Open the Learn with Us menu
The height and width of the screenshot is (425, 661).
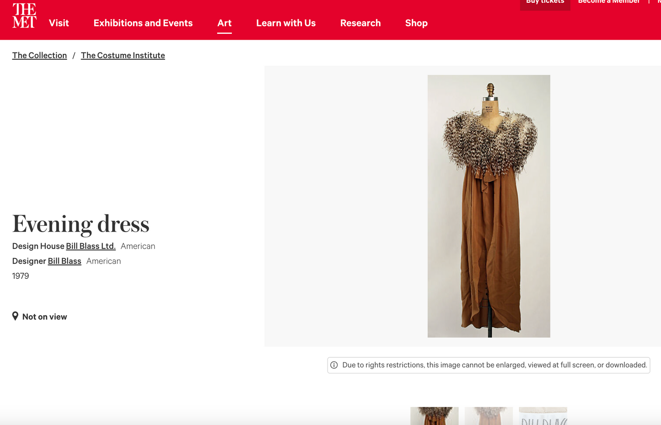(285, 23)
